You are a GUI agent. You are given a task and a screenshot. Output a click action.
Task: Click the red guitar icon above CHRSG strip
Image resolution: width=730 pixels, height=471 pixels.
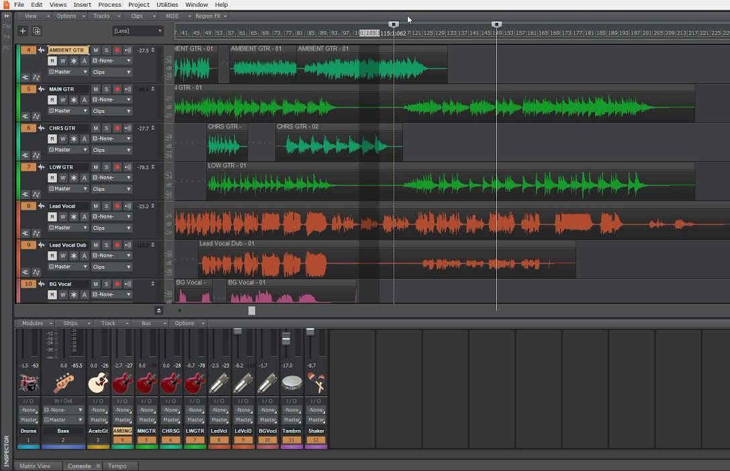pos(171,384)
